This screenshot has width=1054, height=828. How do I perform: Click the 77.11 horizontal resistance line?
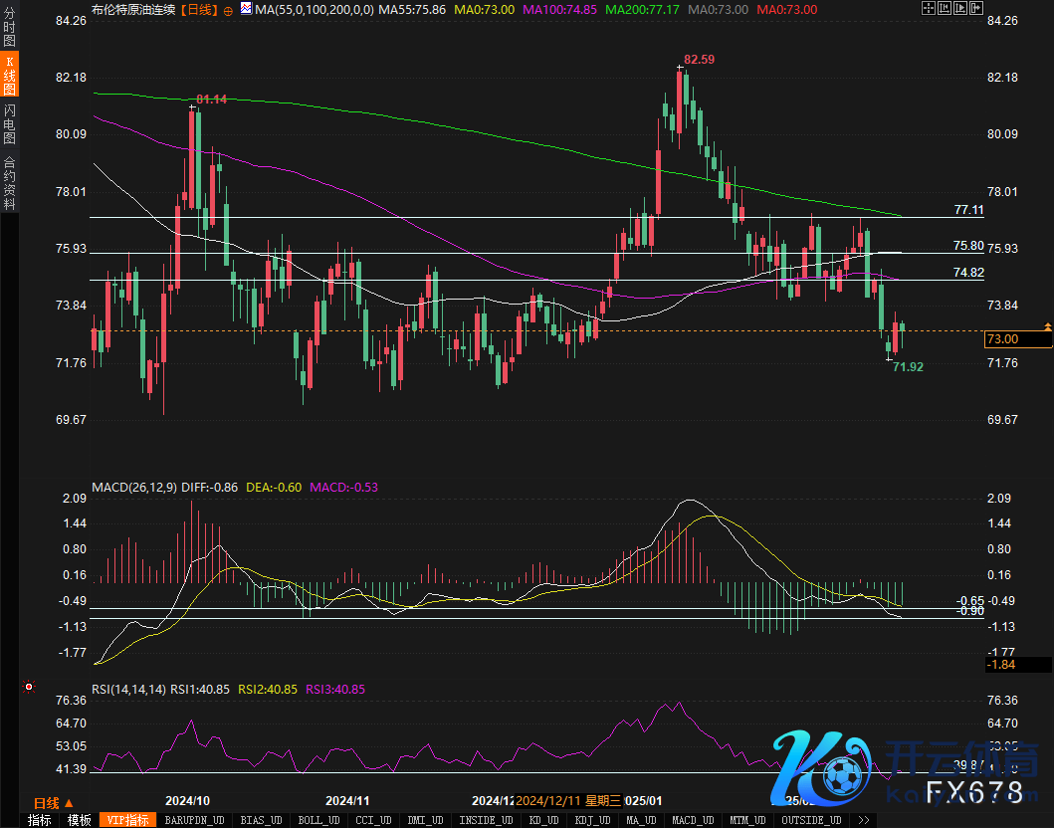coord(498,217)
